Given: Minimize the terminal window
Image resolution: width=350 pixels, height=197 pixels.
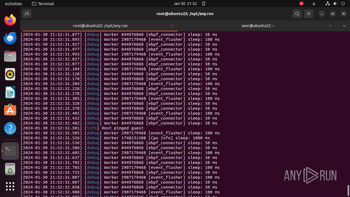Looking at the screenshot, I should pos(322,14).
